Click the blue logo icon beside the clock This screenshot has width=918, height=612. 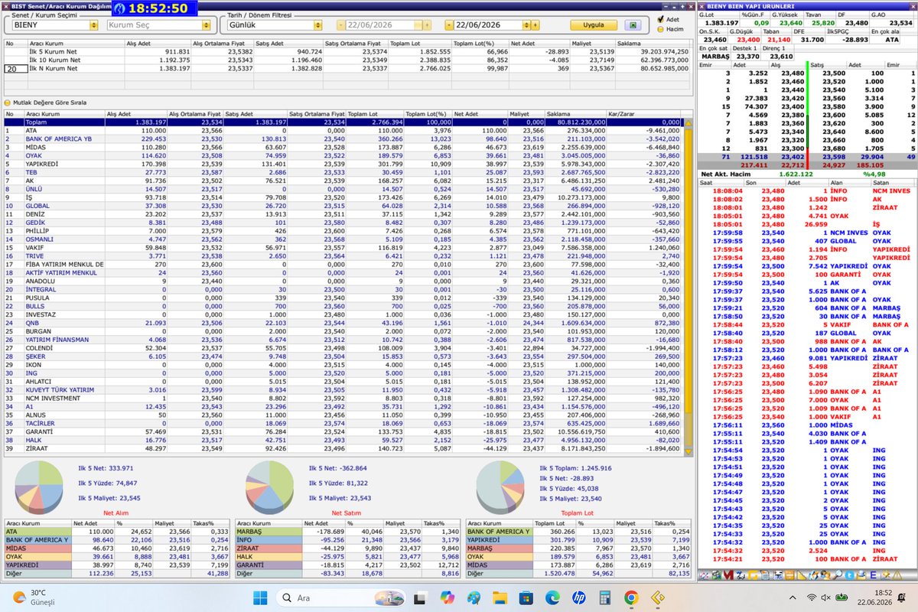click(x=120, y=8)
